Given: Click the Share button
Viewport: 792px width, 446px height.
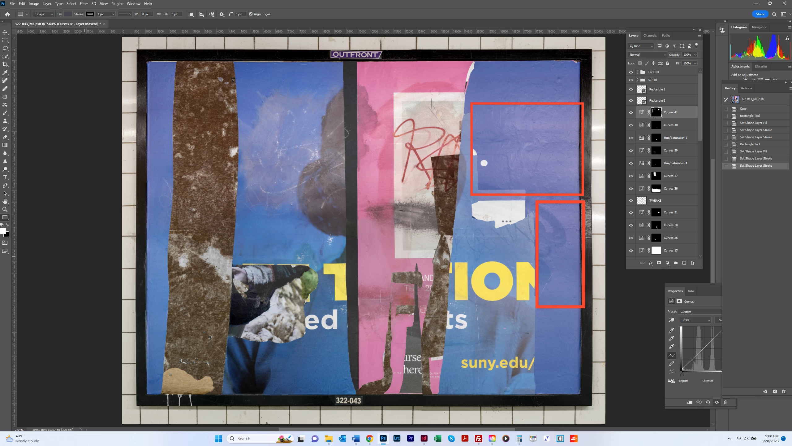Looking at the screenshot, I should click(760, 14).
